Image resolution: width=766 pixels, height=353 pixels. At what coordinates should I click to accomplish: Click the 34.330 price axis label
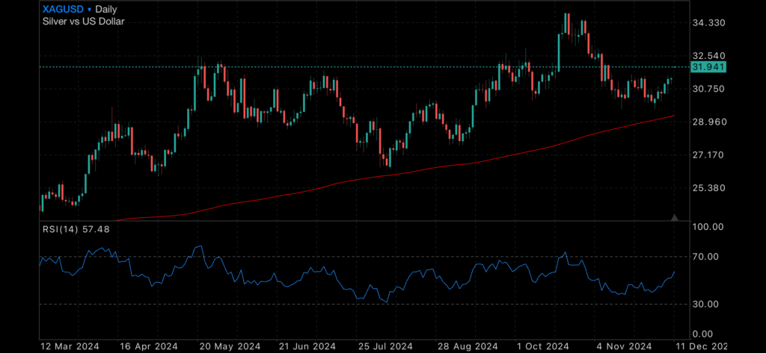pos(709,23)
